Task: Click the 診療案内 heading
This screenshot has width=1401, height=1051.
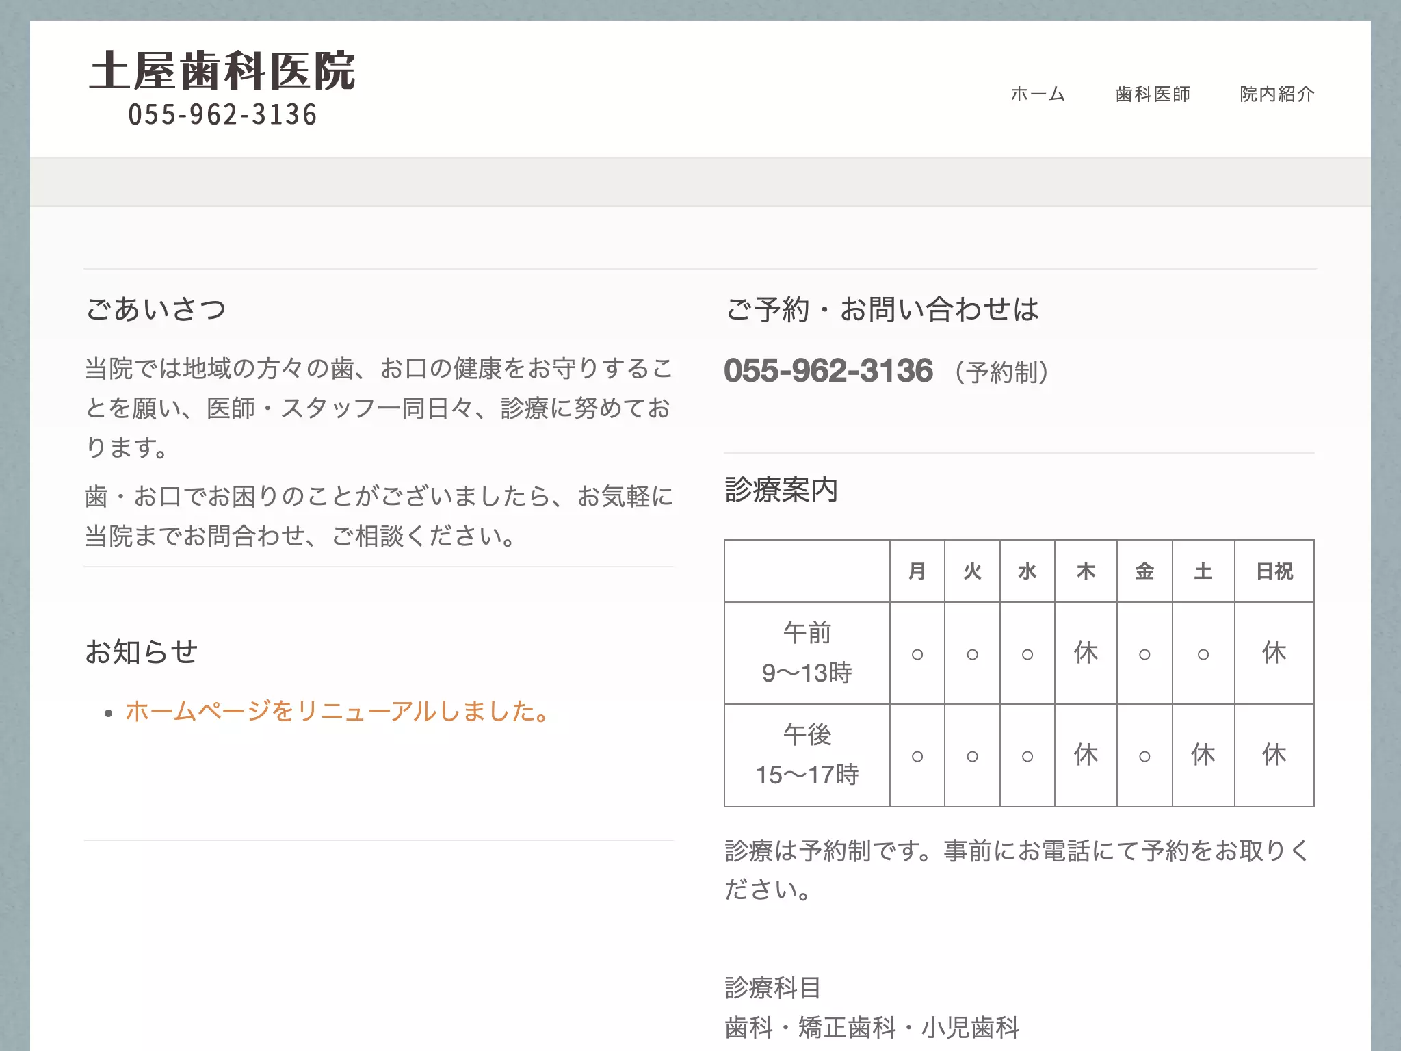Action: 782,489
